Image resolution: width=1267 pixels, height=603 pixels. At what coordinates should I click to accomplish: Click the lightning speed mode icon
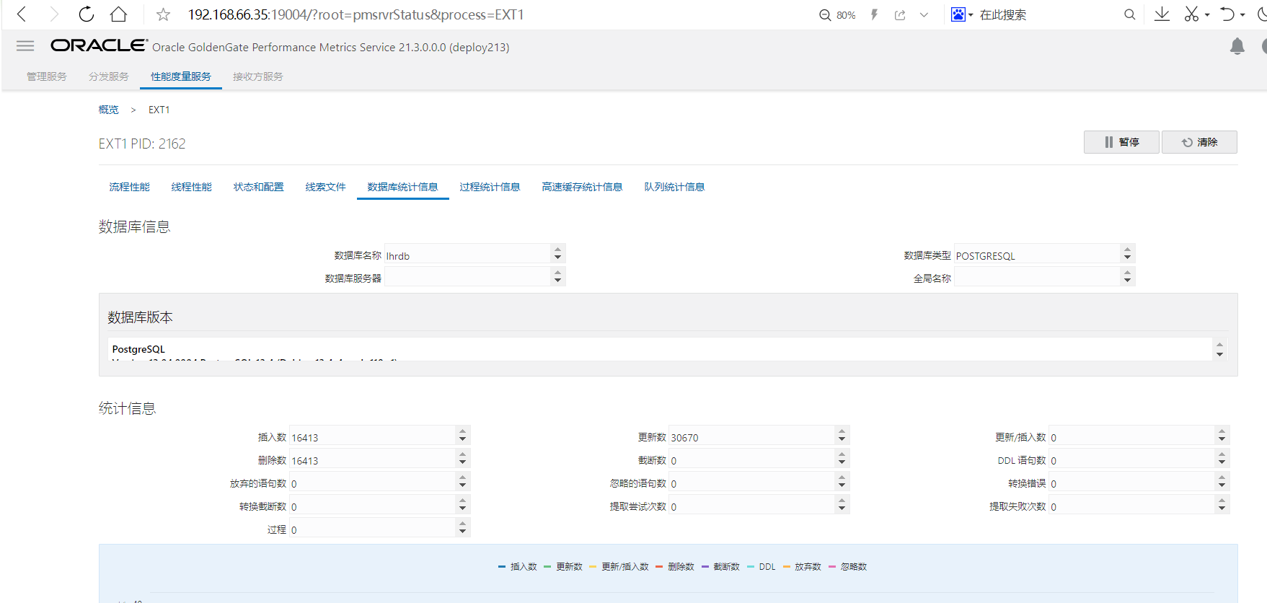coord(874,14)
